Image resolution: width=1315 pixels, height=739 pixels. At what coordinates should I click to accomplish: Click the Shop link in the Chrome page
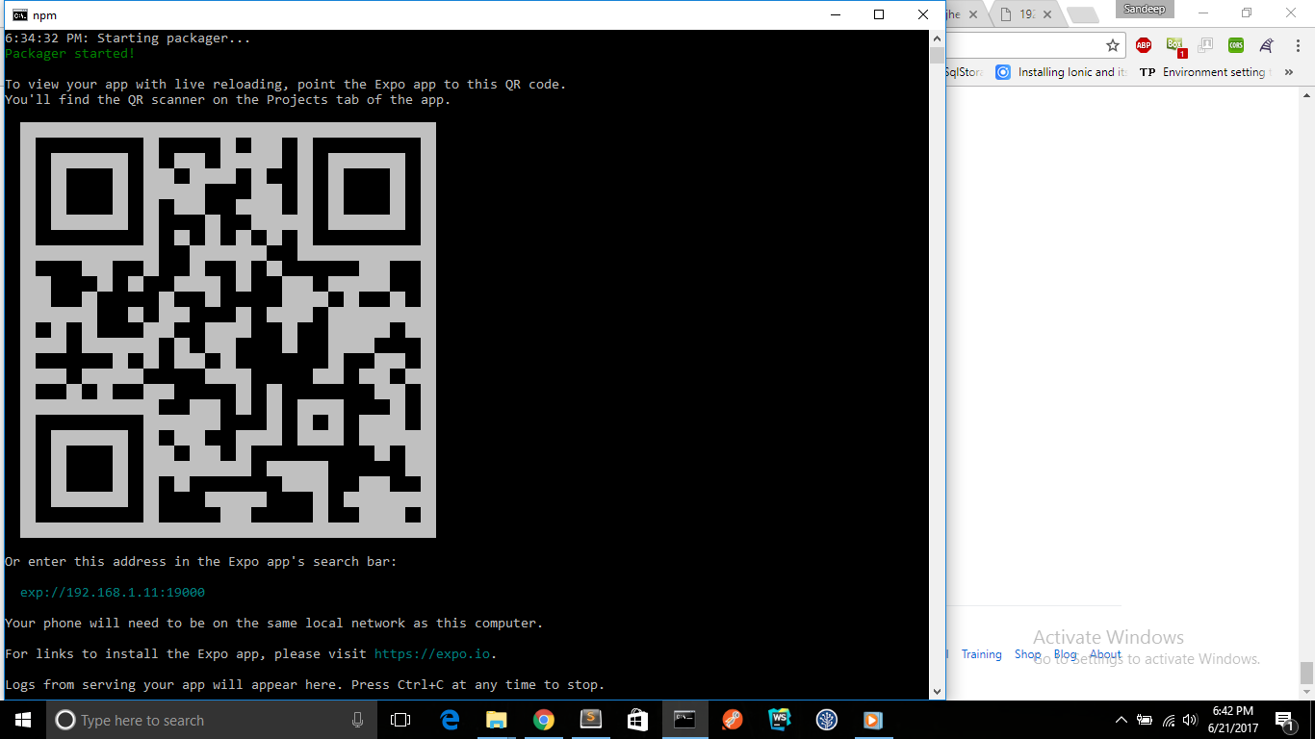[x=1027, y=654]
